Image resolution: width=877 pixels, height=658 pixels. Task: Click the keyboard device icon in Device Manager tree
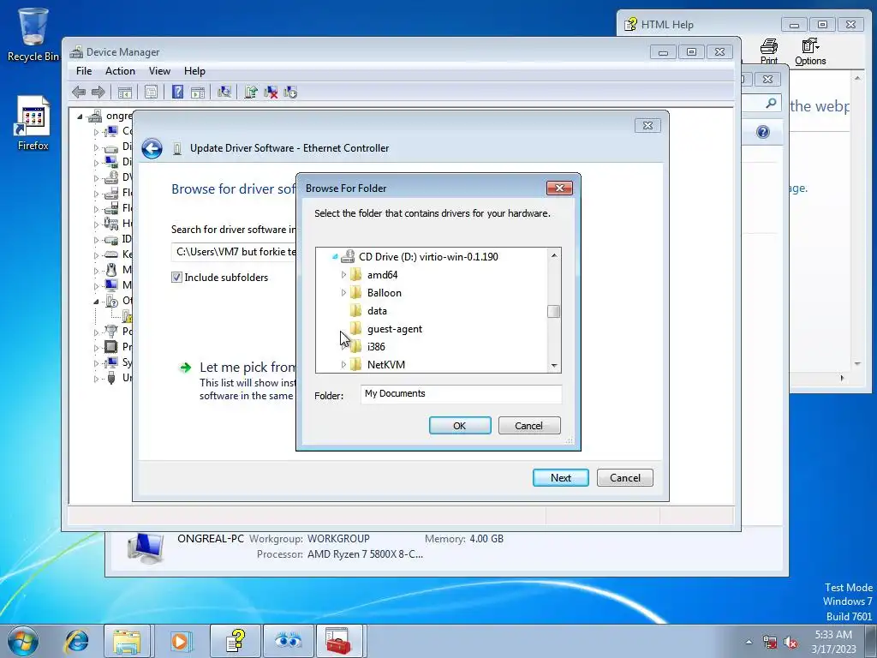coord(111,254)
